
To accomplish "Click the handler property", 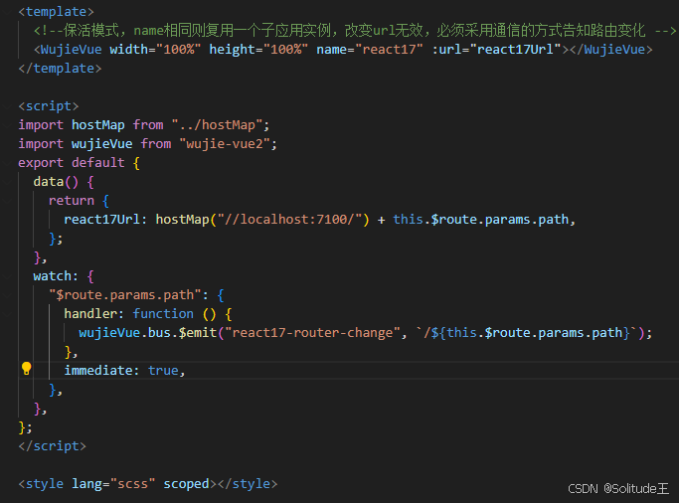I will (x=90, y=314).
